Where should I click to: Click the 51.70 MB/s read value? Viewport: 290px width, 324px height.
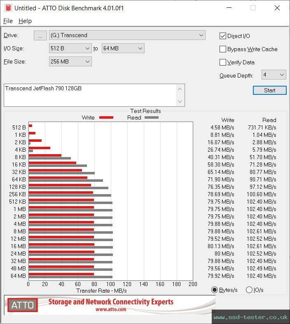pyautogui.click(x=263, y=157)
